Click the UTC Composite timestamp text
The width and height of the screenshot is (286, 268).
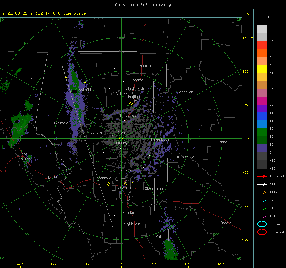44,13
